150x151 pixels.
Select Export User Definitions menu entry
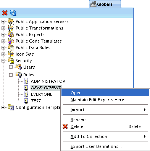pos(105,146)
